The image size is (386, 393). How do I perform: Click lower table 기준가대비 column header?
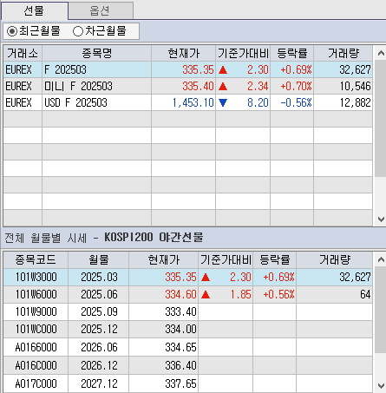pos(226,259)
